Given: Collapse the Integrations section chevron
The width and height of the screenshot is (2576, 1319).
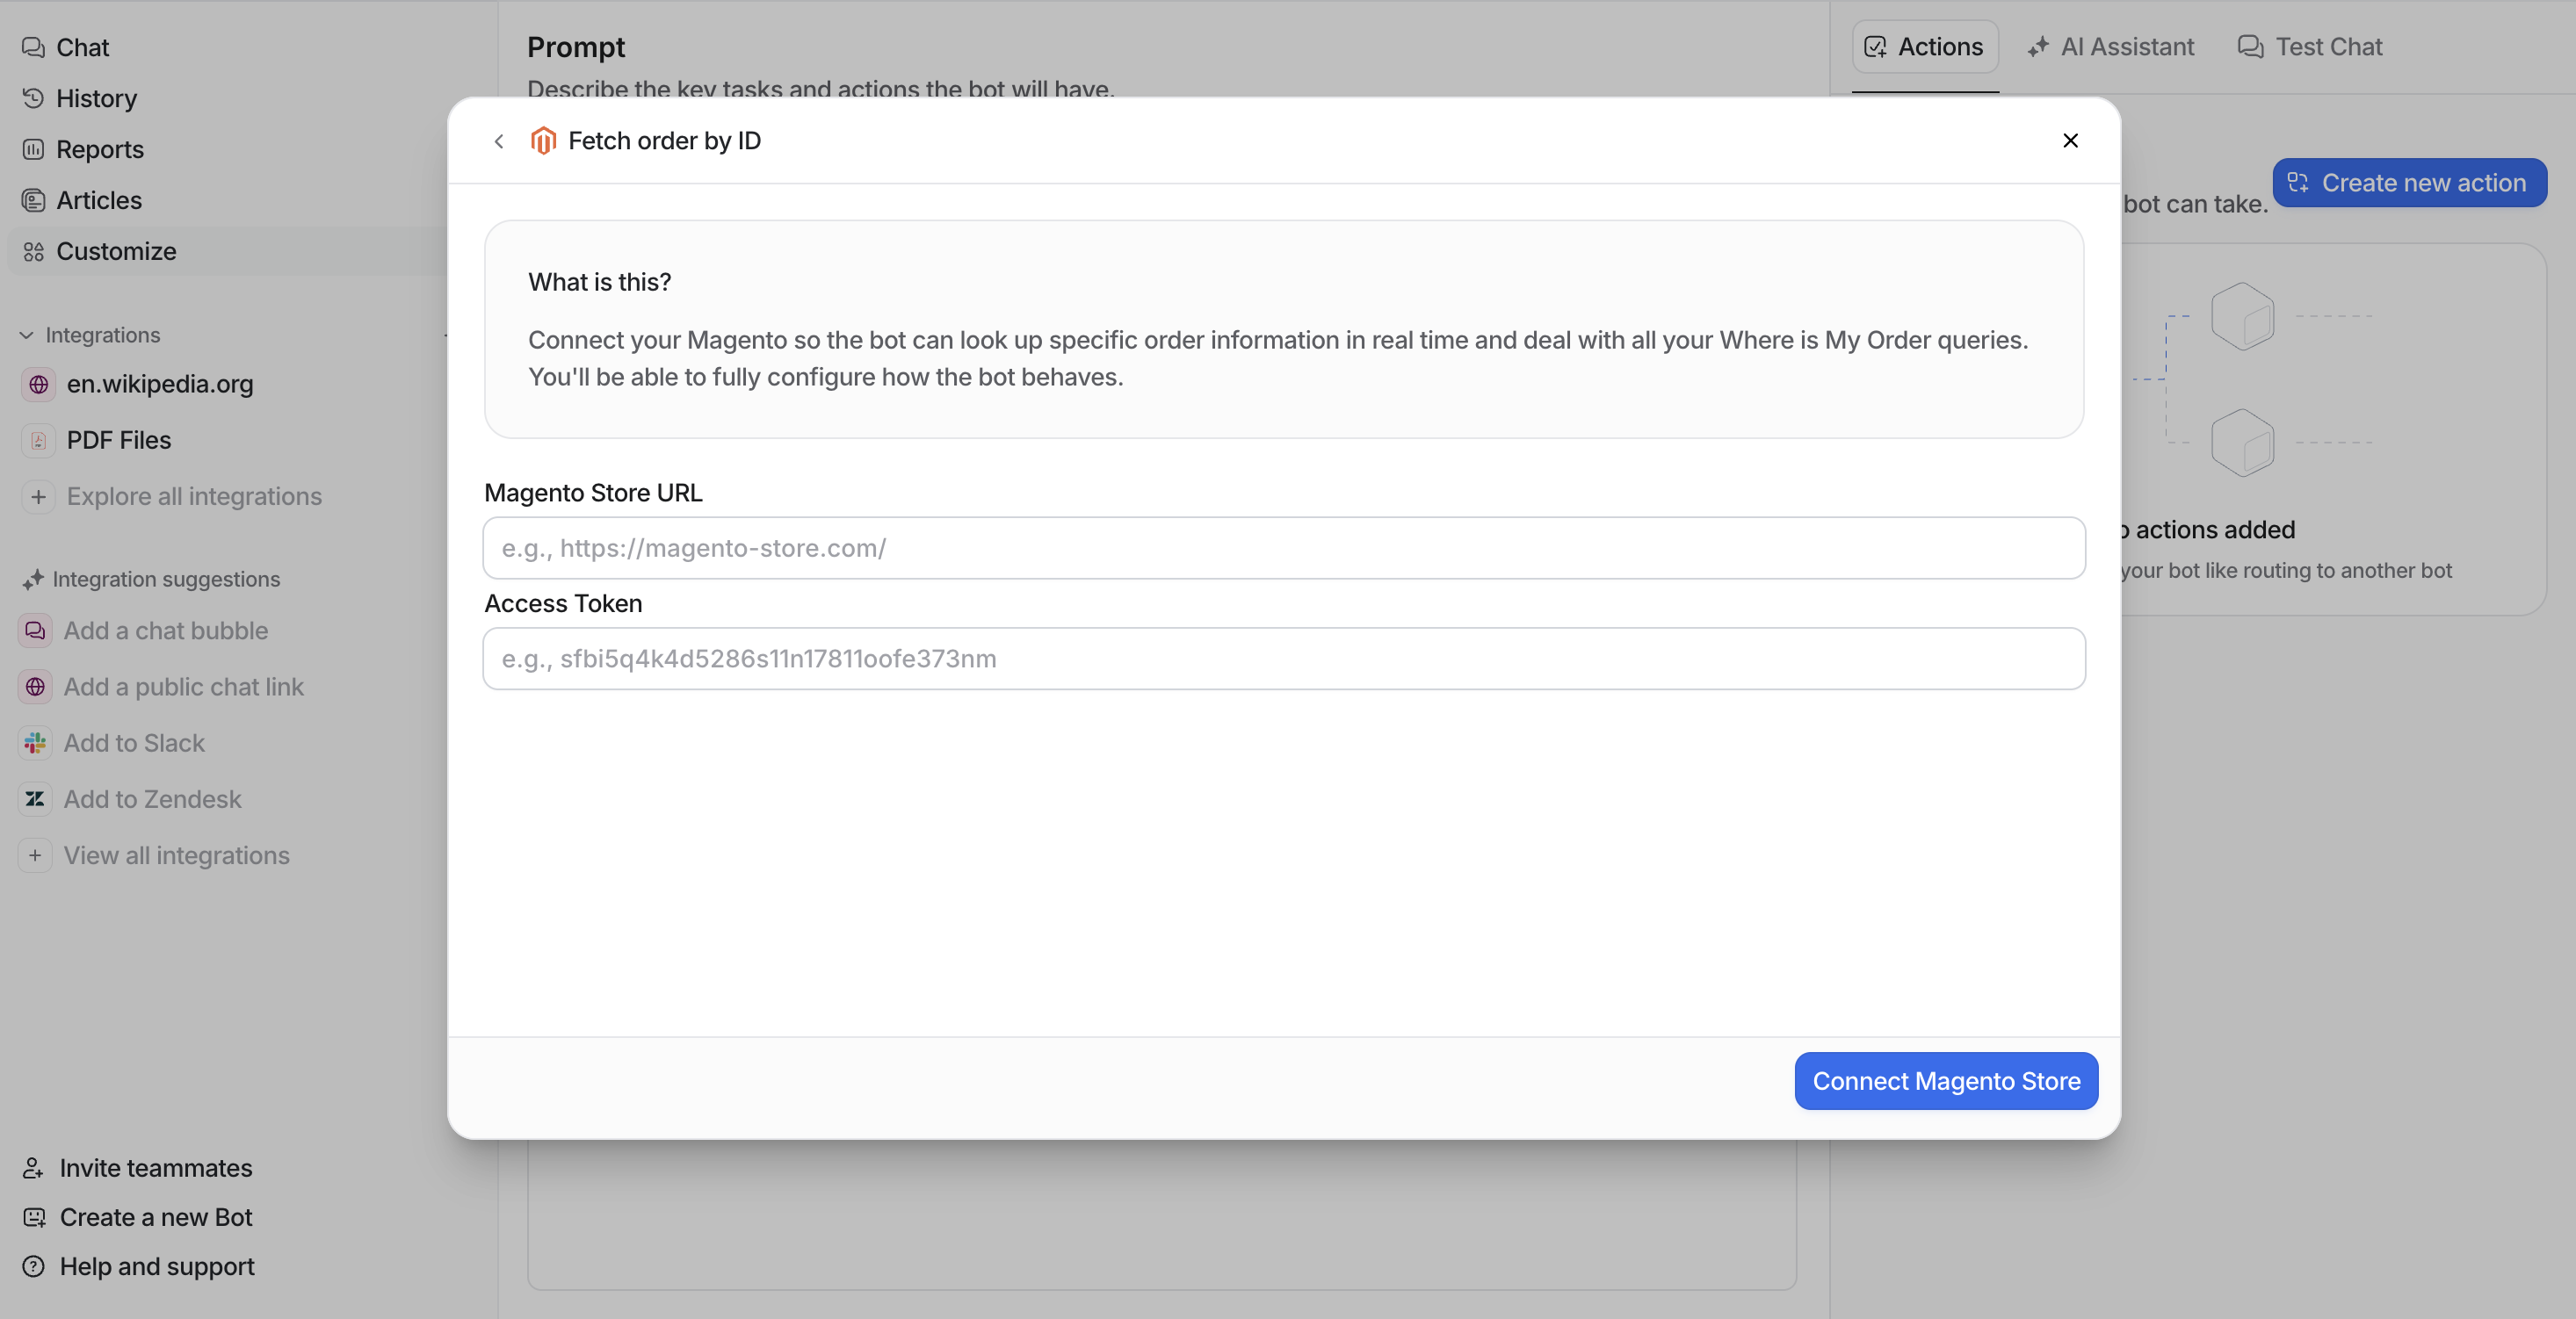Looking at the screenshot, I should tap(26, 335).
